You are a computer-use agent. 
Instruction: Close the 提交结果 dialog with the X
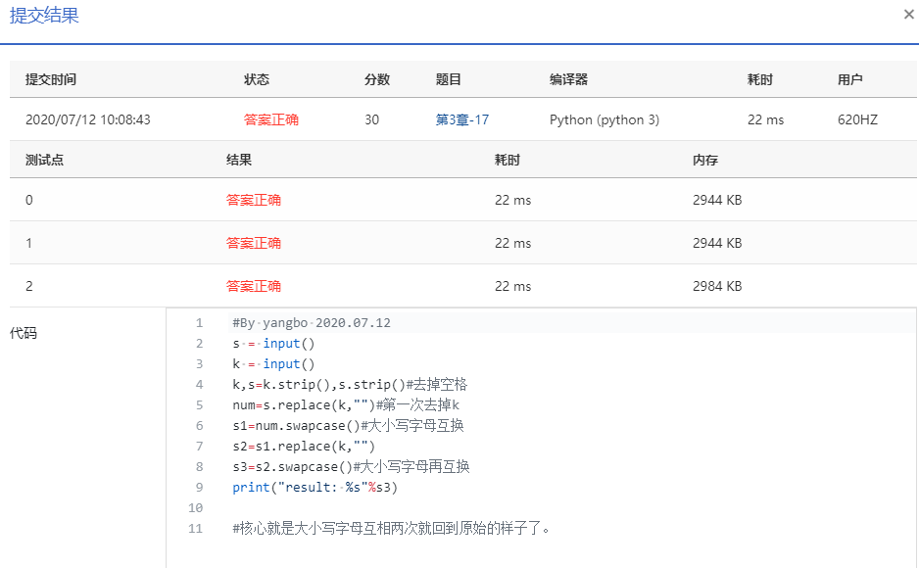tap(908, 15)
